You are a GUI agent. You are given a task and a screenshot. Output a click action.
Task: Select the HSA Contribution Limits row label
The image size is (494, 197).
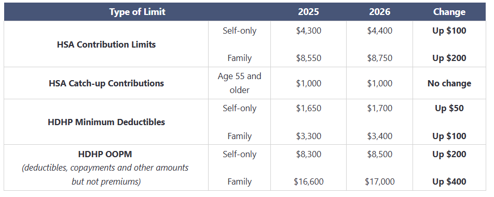[106, 44]
